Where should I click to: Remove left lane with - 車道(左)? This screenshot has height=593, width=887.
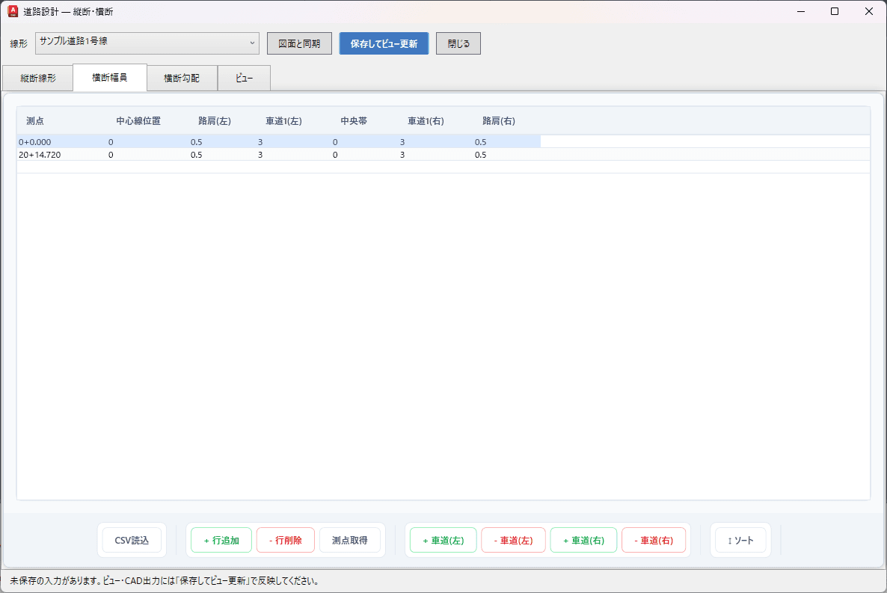514,541
